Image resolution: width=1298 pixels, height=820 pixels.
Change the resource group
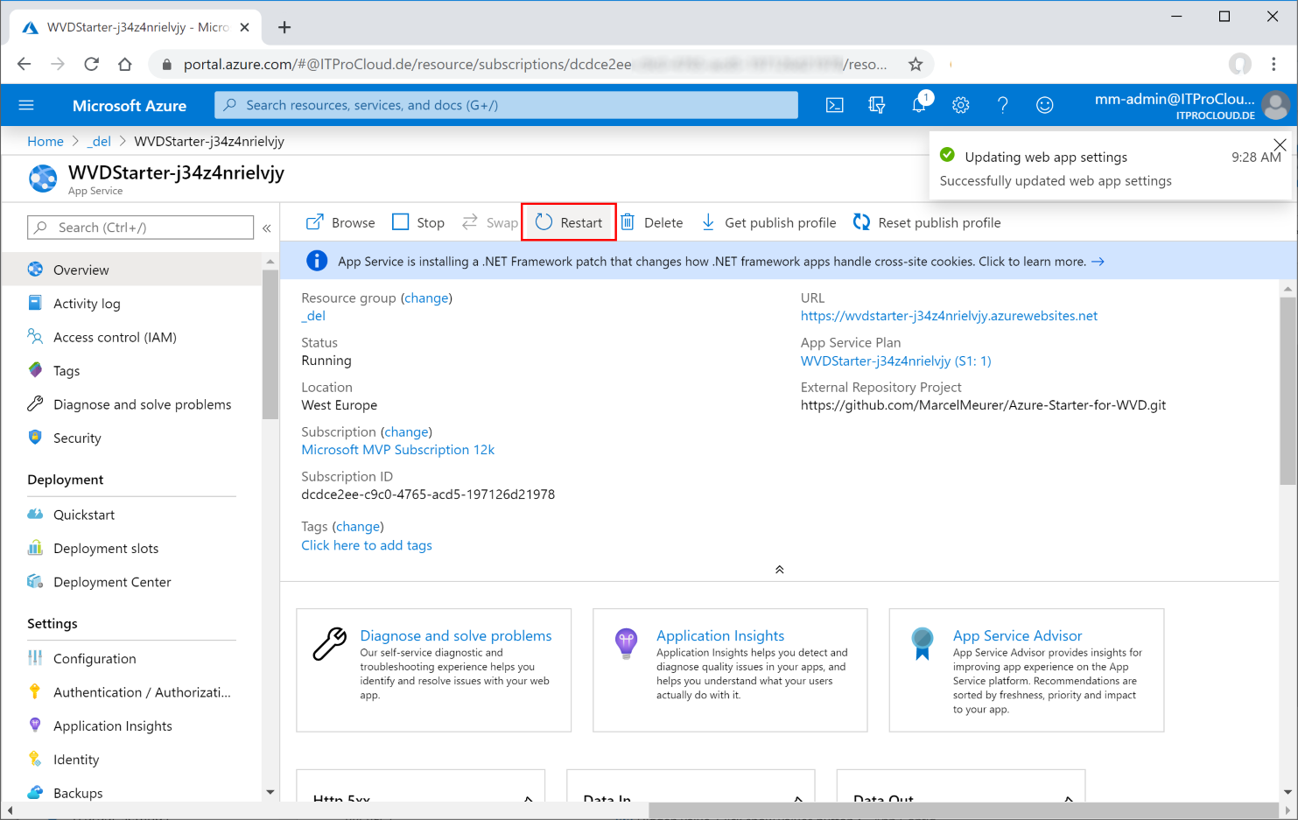(x=426, y=298)
